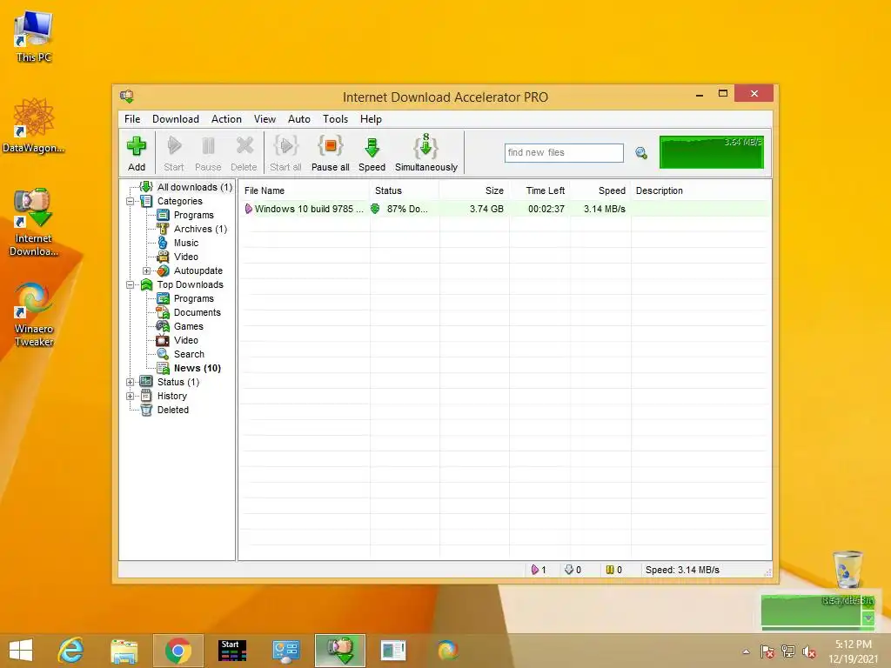The height and width of the screenshot is (668, 891).
Task: Select the Top Downloads node
Action: (191, 284)
